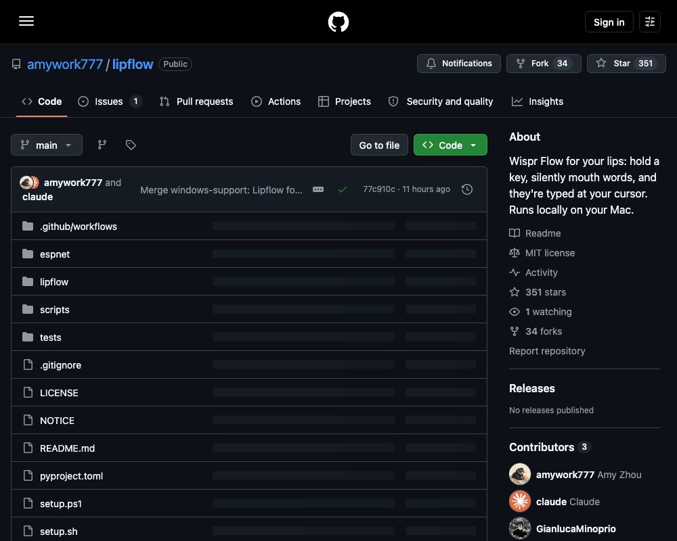The width and height of the screenshot is (677, 541).
Task: Open commit 77c910c
Action: coord(378,189)
